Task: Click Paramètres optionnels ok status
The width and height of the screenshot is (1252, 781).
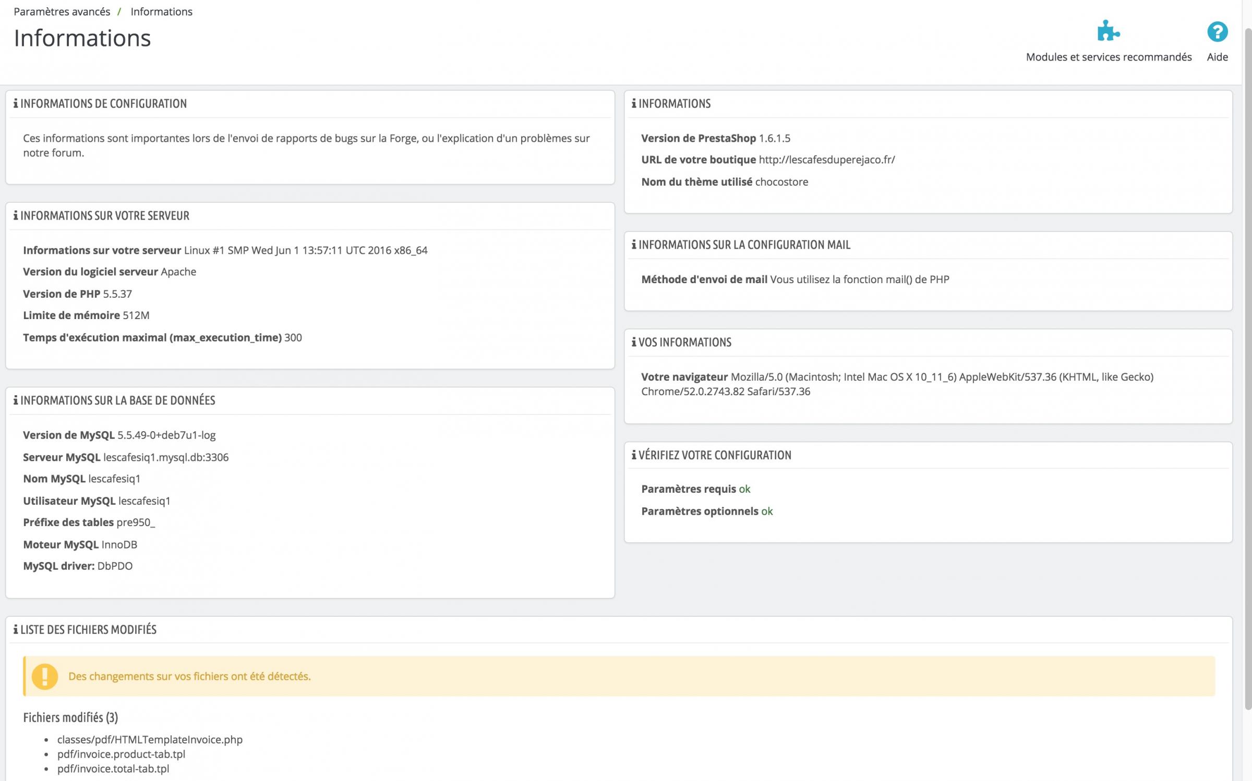Action: point(767,511)
